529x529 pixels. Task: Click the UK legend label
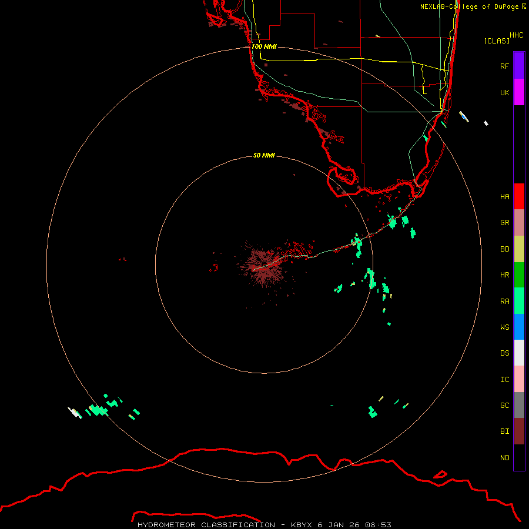504,92
